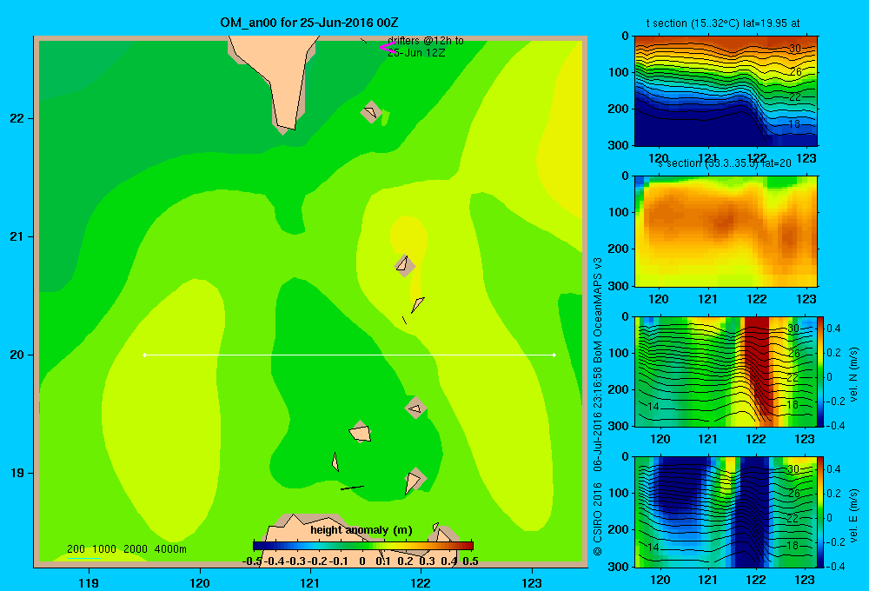Click the vel. E color scale bar

tap(821, 512)
